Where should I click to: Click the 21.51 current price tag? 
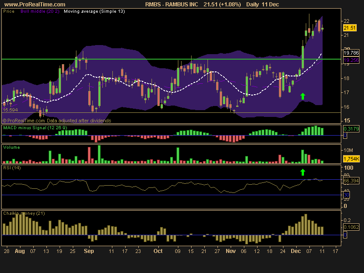pos(349,28)
